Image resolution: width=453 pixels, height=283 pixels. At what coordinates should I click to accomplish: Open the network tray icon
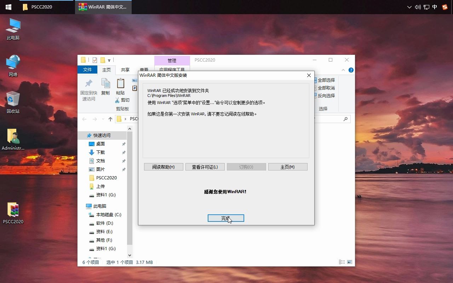coord(426,7)
